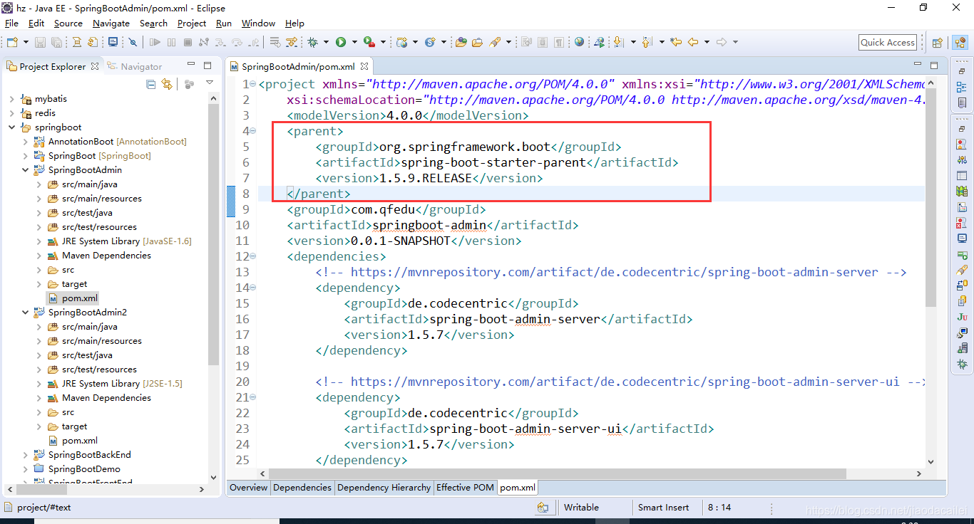The width and height of the screenshot is (974, 524).
Task: Click the Java EE perspective icon
Action: 960,43
